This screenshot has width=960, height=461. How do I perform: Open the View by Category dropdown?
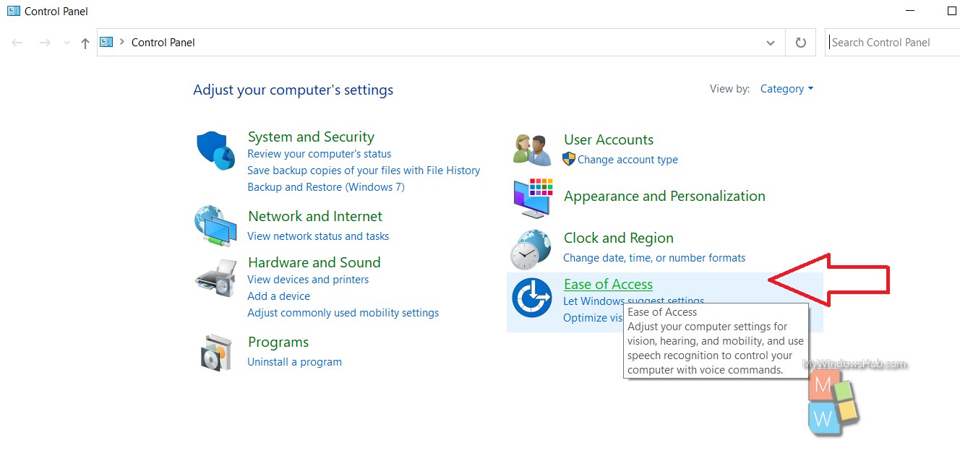[x=787, y=89]
